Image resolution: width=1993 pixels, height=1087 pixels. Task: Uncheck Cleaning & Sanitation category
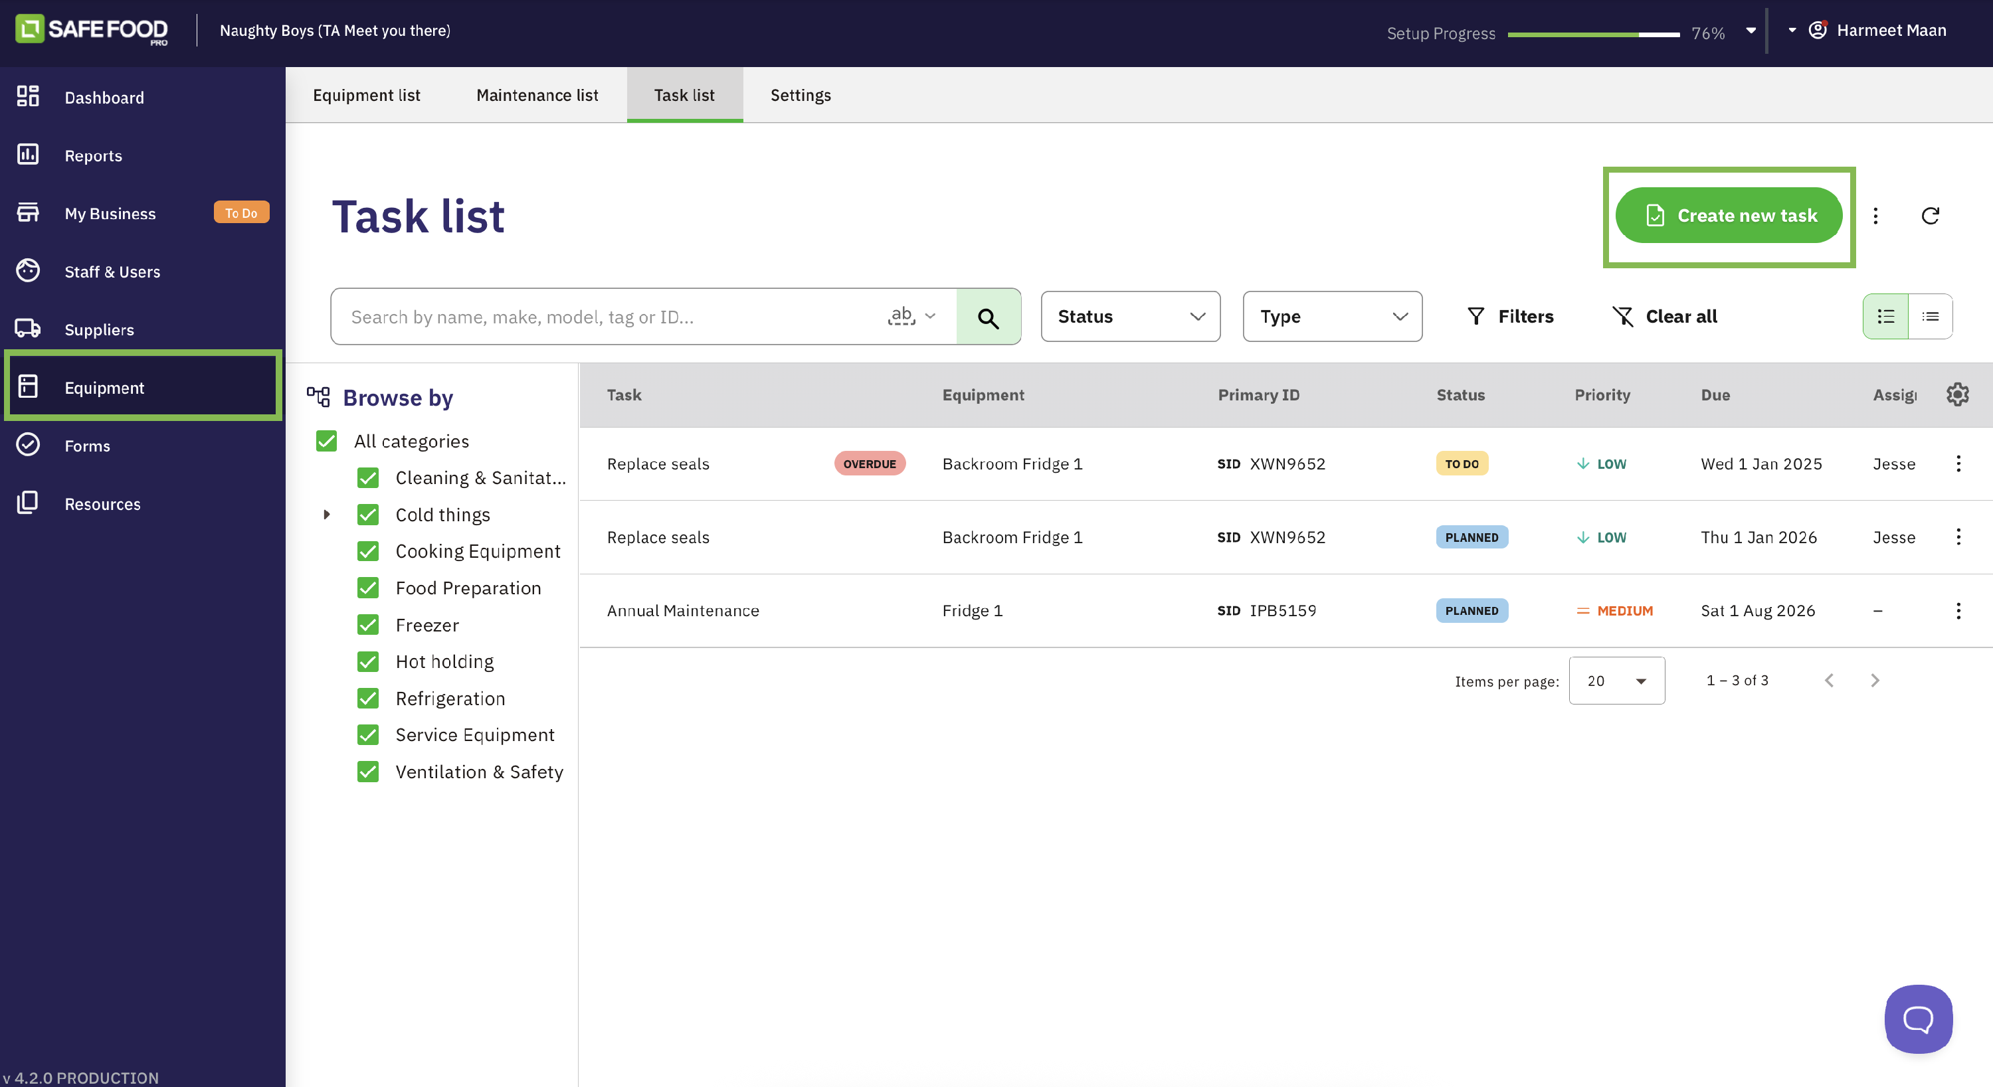(x=368, y=478)
